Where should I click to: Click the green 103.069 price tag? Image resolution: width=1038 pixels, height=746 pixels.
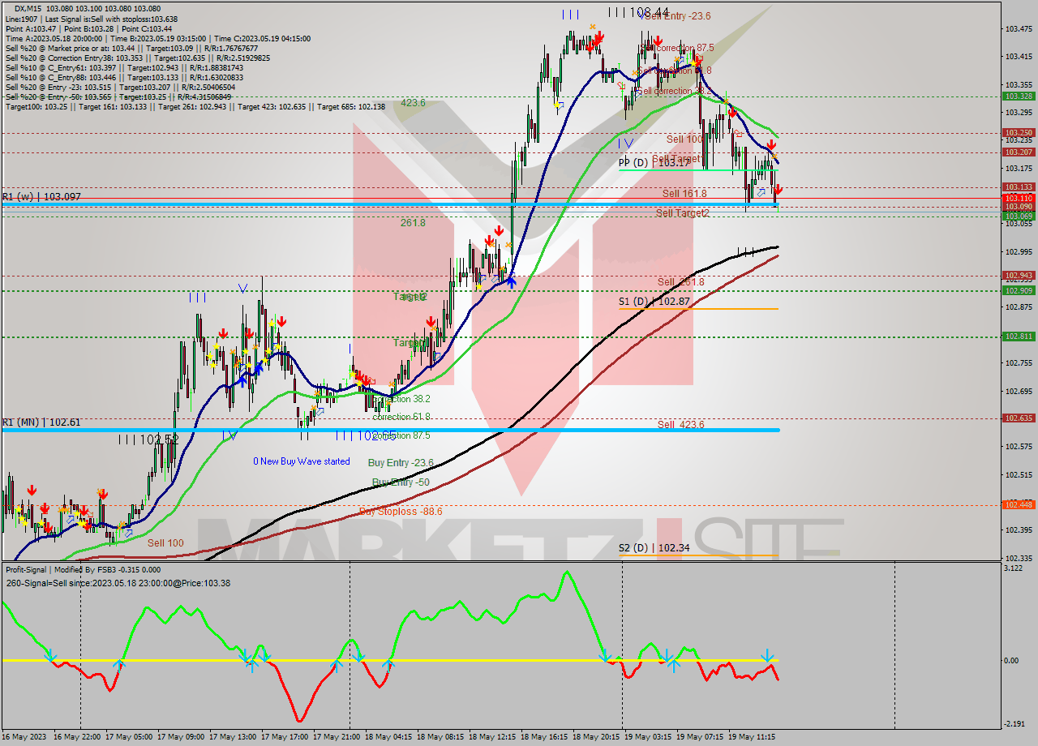1019,216
